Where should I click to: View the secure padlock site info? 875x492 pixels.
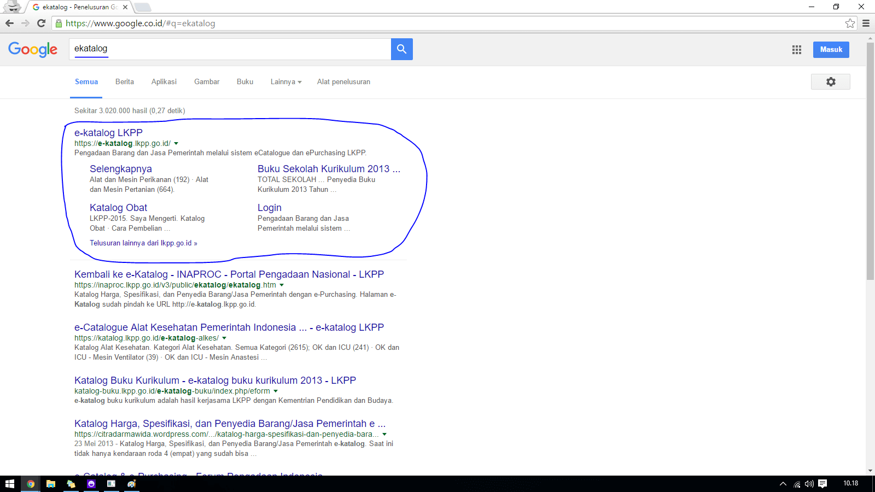pos(59,23)
